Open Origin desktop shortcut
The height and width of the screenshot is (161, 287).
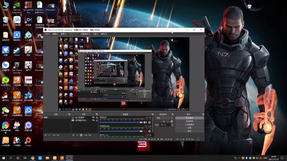[x=28, y=142]
